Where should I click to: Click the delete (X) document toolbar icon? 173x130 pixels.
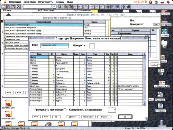tap(18, 7)
